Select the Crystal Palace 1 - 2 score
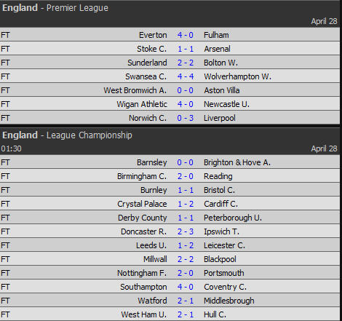Screen dimensions: 342x321 186,204
